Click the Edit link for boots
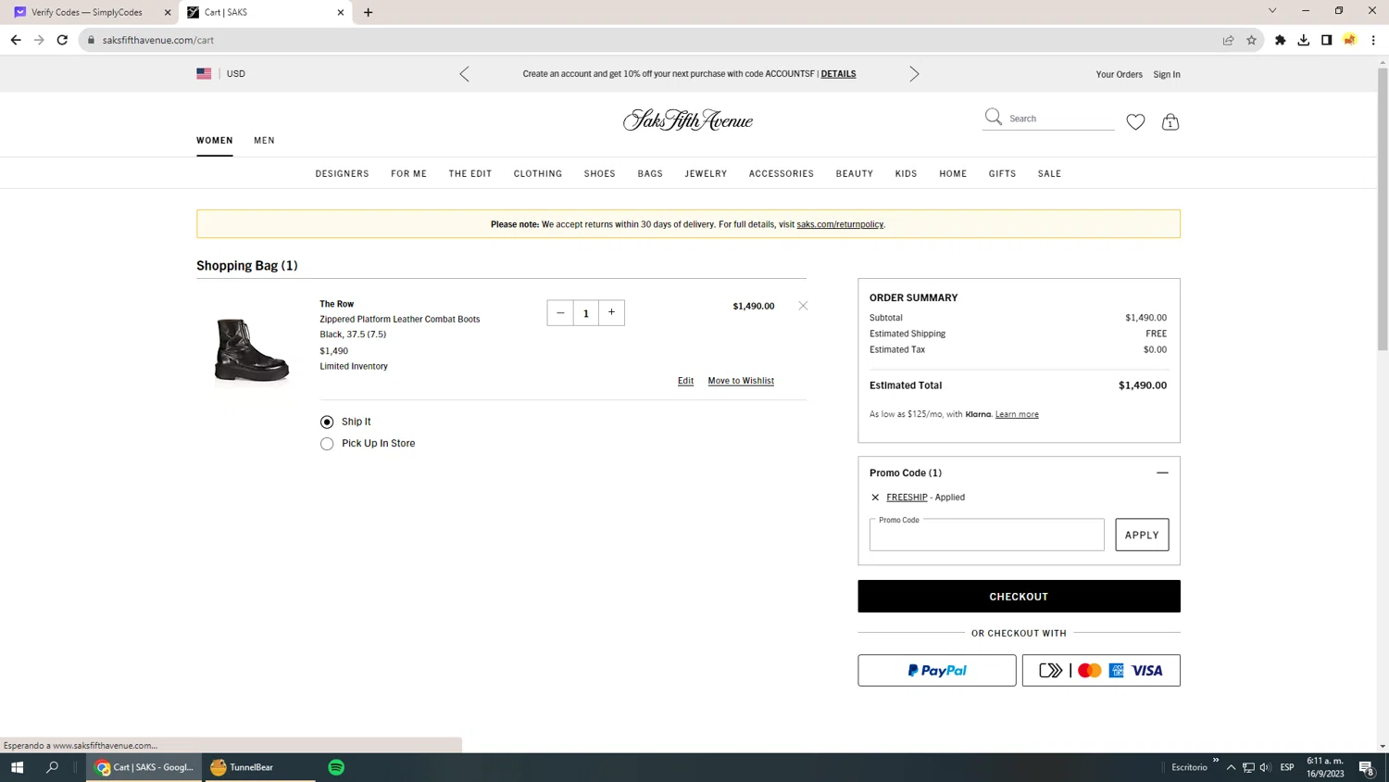 point(685,381)
